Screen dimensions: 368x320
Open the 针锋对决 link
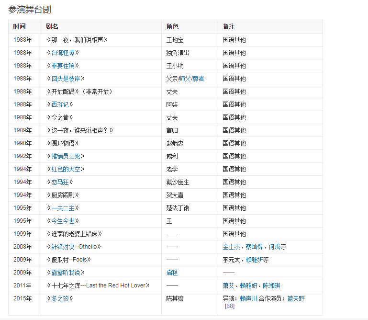(x=62, y=247)
